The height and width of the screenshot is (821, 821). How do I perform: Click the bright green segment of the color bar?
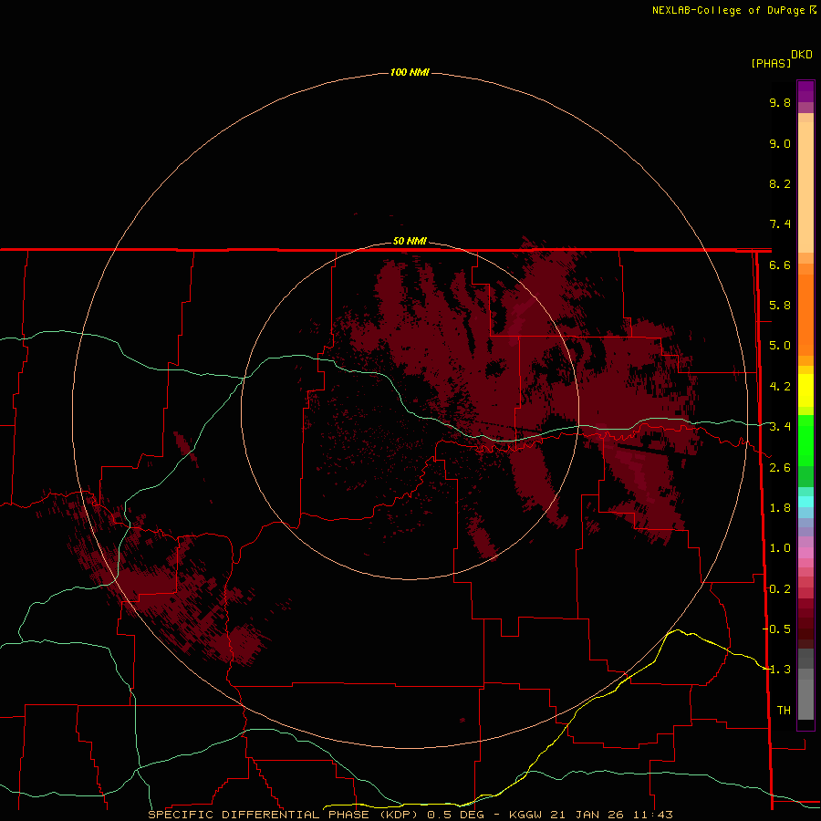point(805,440)
